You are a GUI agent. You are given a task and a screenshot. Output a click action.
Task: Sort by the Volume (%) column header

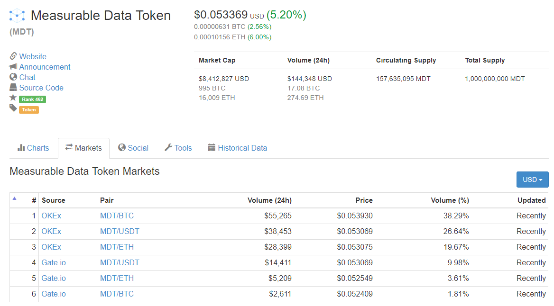[x=450, y=200]
